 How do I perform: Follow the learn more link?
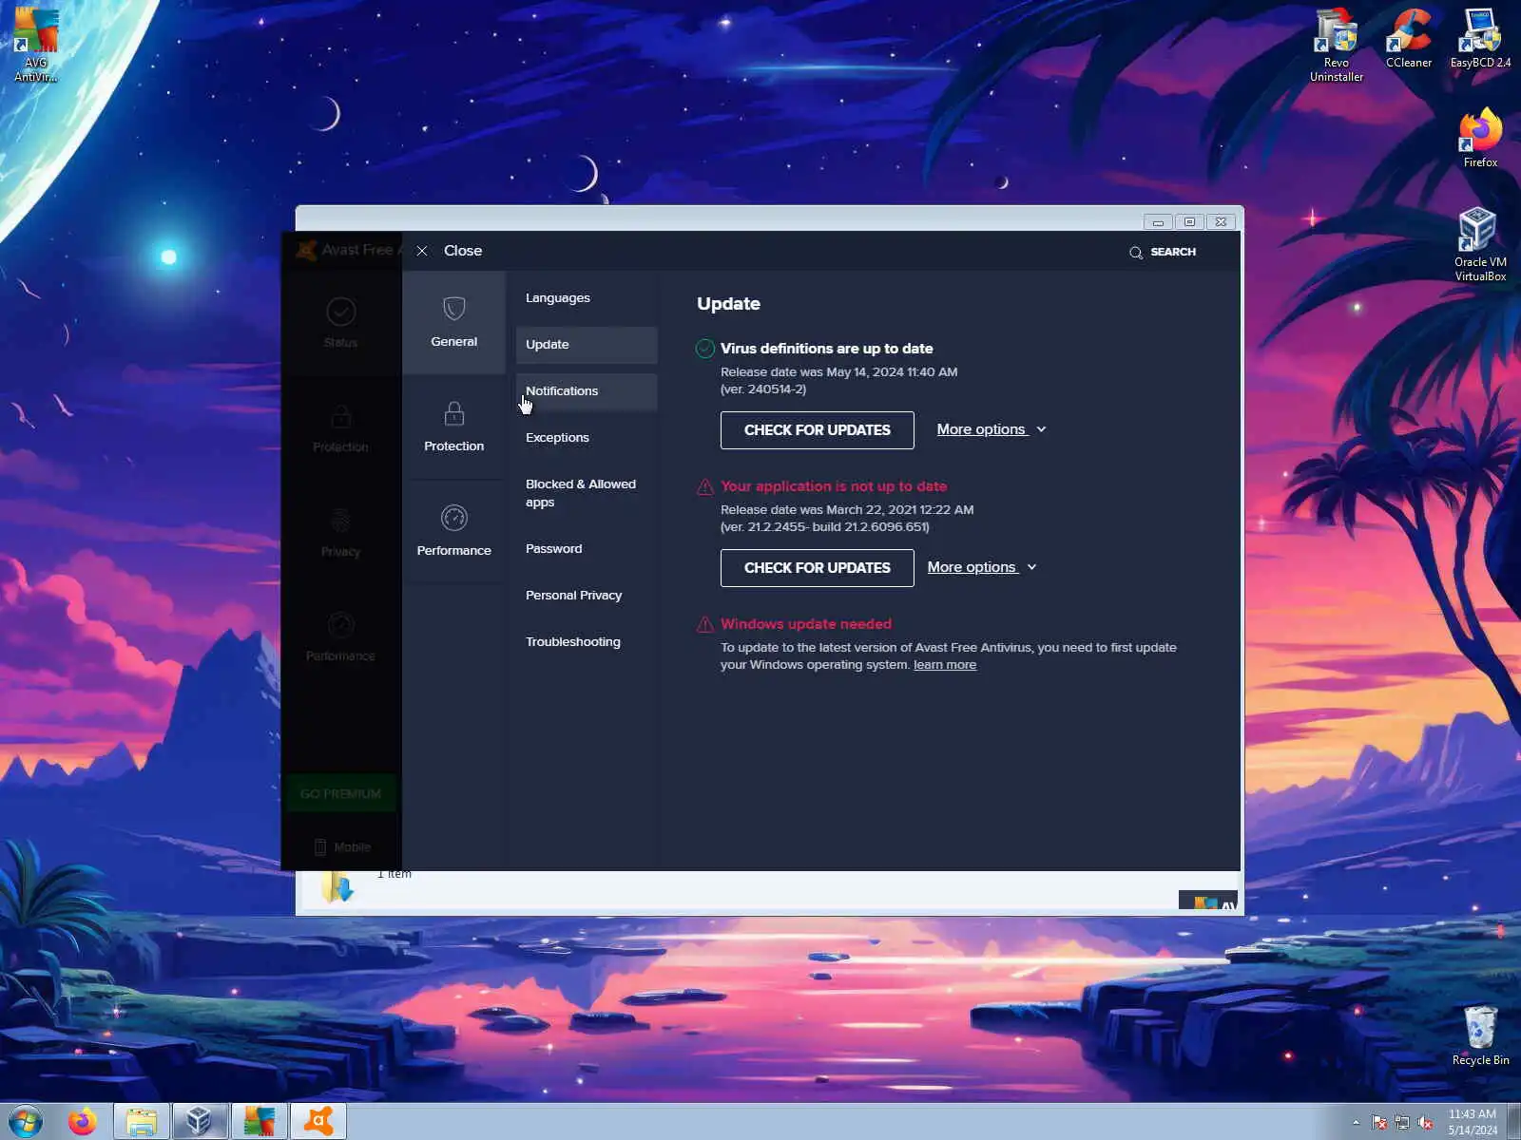tap(945, 665)
